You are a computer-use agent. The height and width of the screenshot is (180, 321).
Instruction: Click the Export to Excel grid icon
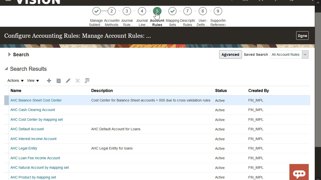tap(87, 80)
